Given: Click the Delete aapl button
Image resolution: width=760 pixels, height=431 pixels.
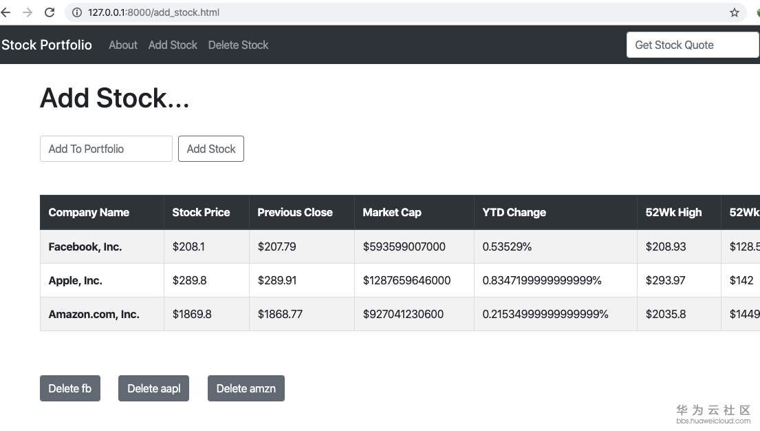Looking at the screenshot, I should [154, 388].
